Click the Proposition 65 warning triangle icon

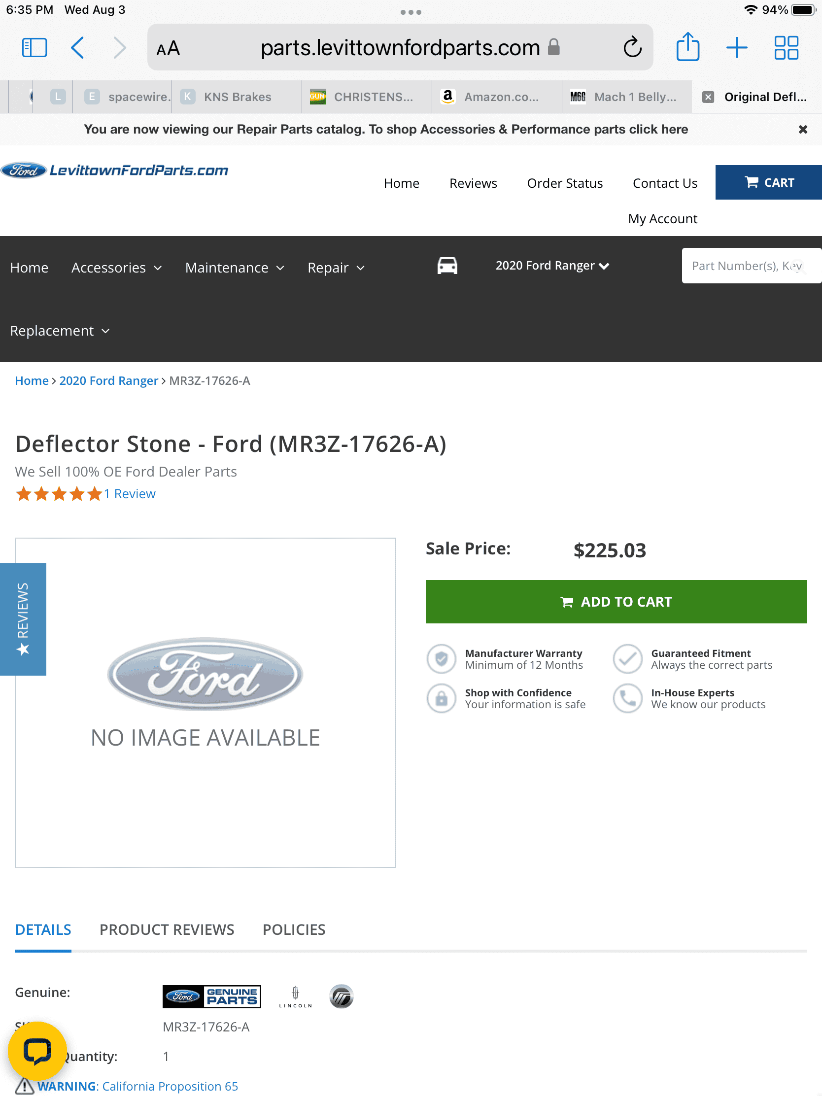coord(24,1086)
